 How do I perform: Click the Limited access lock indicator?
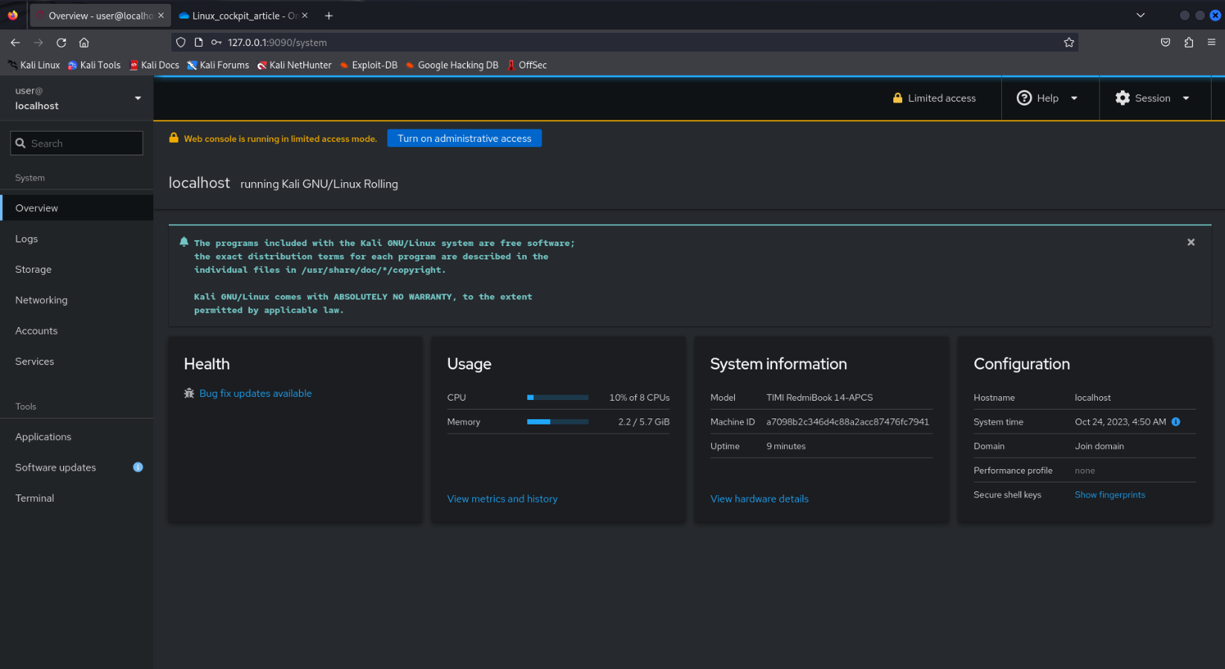point(934,98)
